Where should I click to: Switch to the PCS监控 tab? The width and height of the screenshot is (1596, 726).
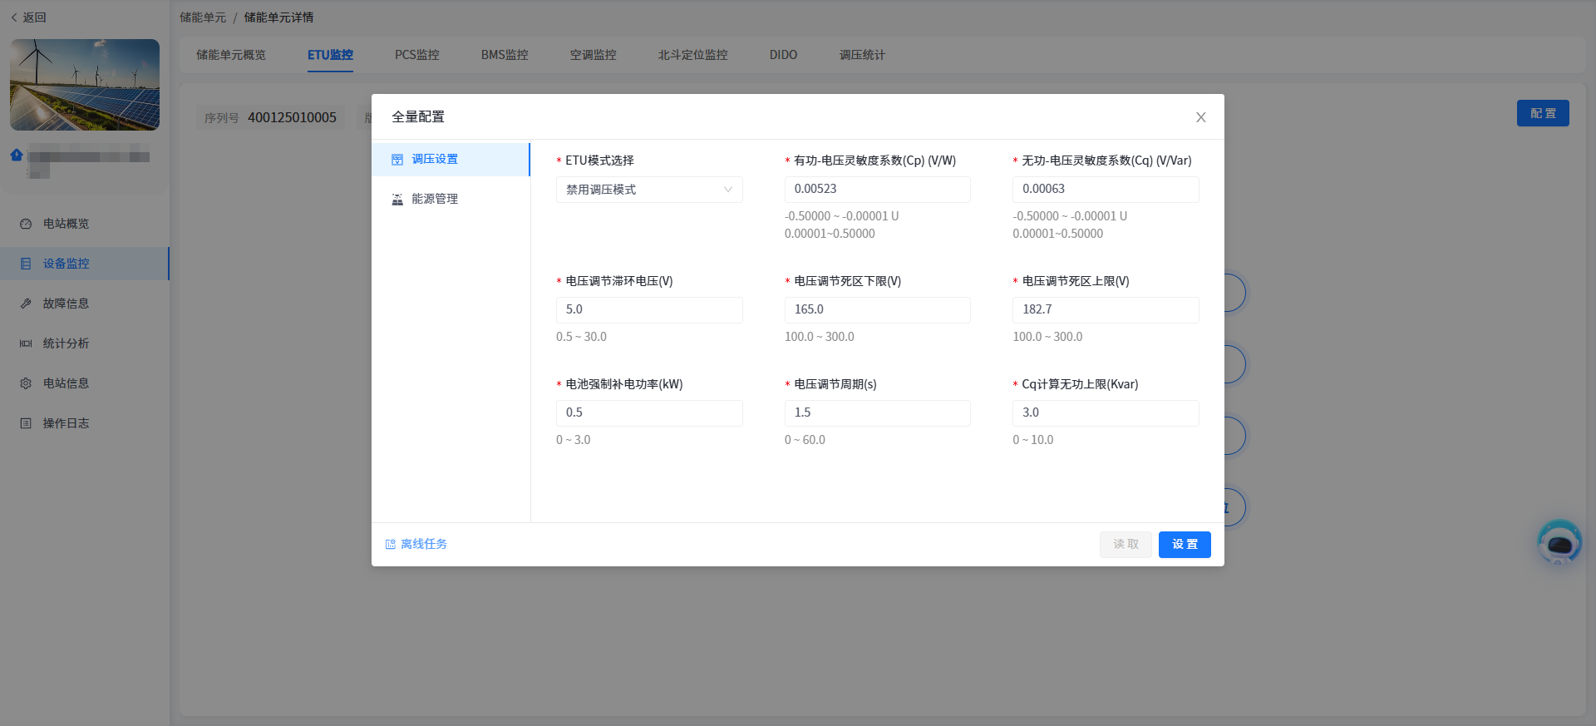416,55
